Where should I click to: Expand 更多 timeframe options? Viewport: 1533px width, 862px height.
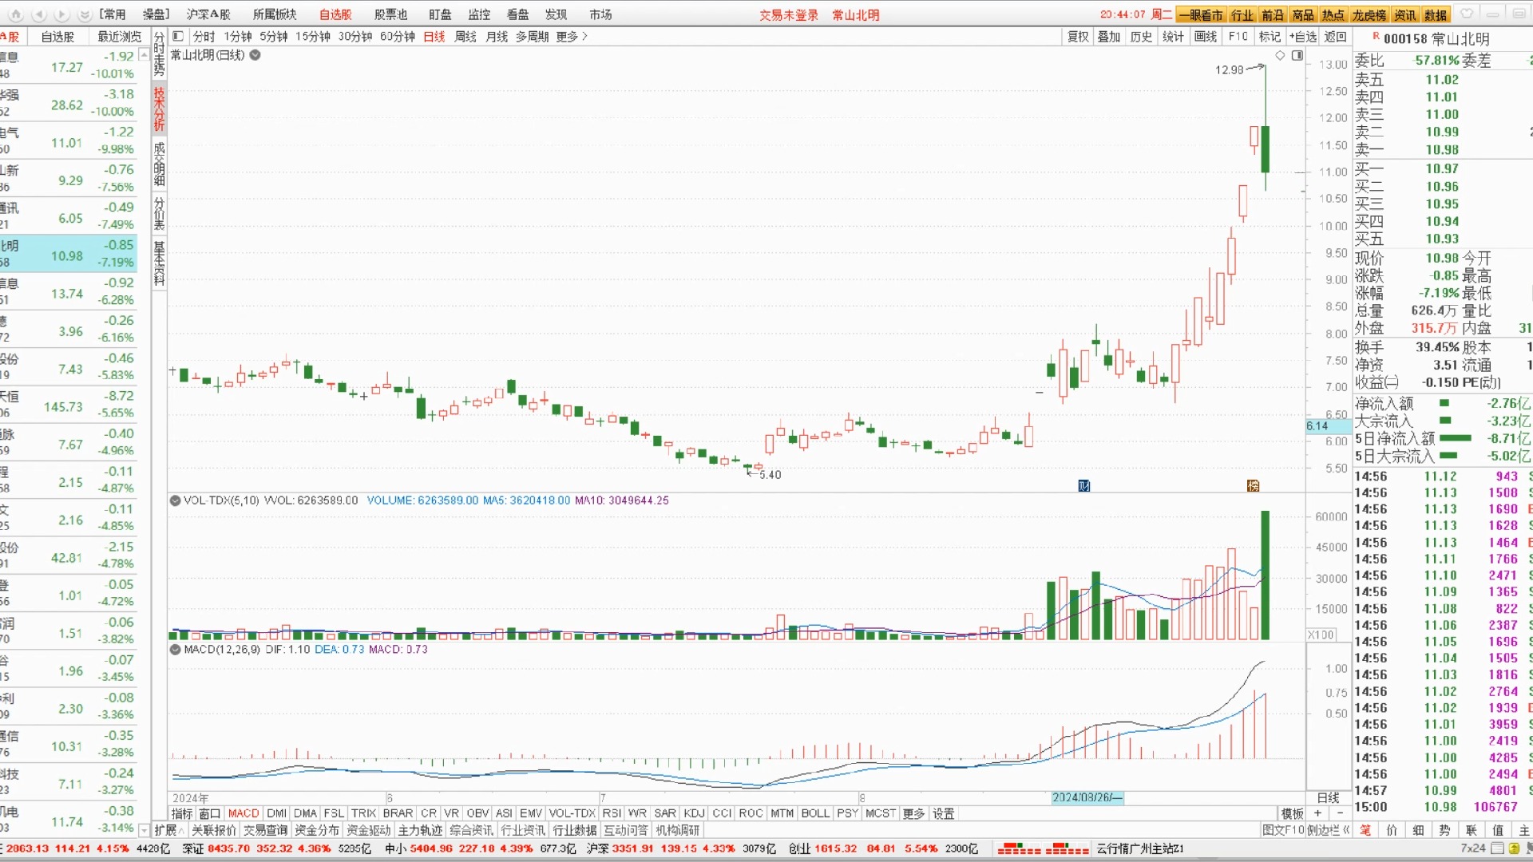pyautogui.click(x=572, y=37)
